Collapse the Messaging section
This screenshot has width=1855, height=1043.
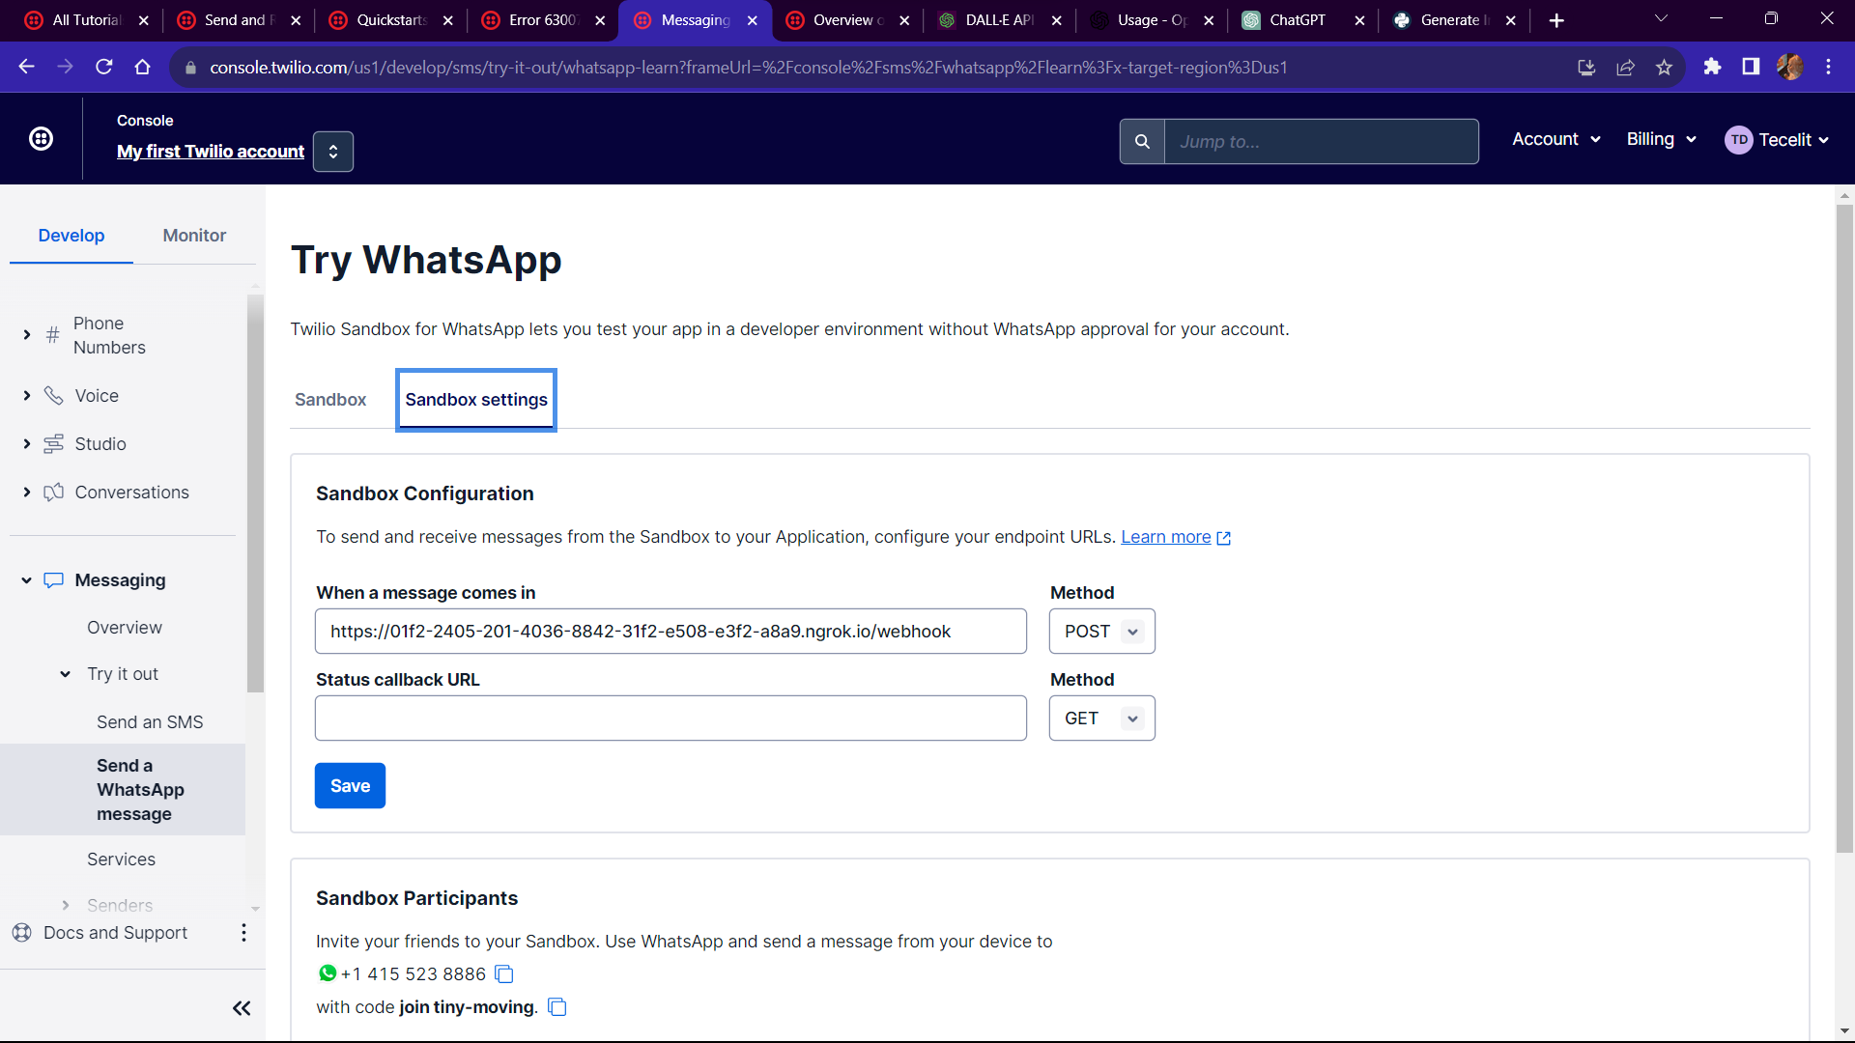click(27, 580)
